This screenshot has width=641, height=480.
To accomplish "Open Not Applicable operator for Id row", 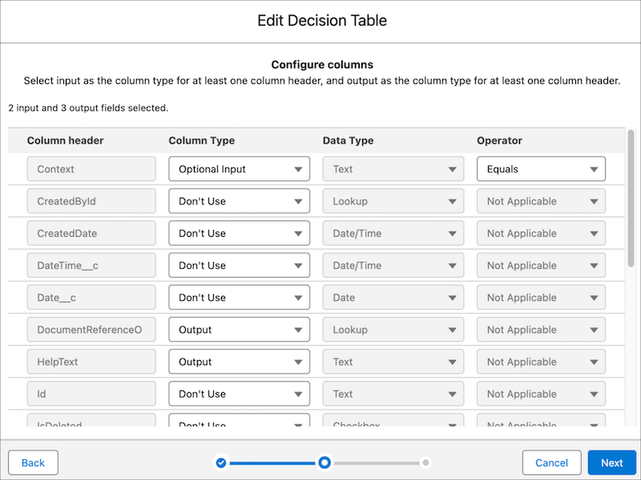I will (x=541, y=394).
